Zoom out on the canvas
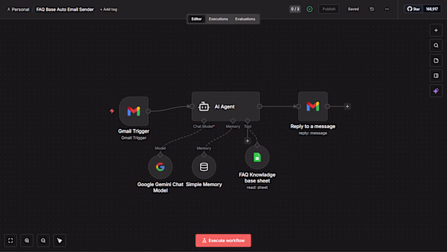 pyautogui.click(x=43, y=241)
